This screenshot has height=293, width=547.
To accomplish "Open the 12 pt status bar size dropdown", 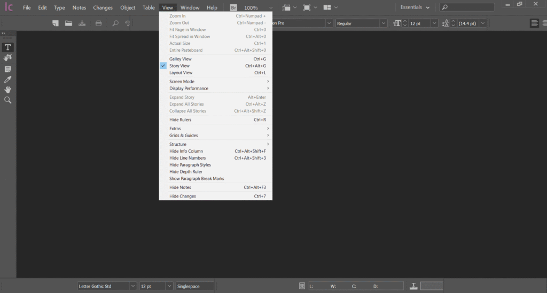I will [x=169, y=286].
